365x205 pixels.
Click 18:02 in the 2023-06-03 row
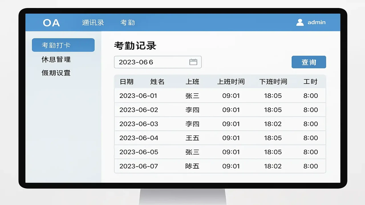(x=273, y=124)
